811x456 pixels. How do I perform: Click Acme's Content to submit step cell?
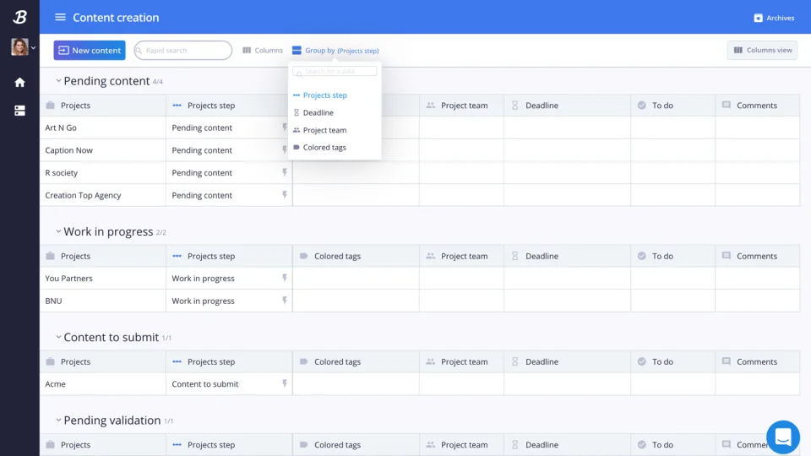point(229,383)
